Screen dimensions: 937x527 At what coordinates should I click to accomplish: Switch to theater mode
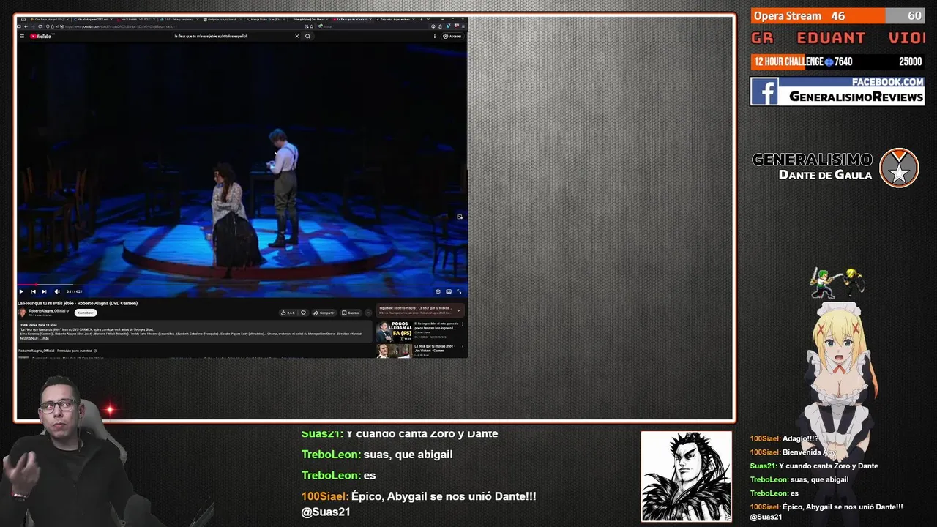click(449, 291)
